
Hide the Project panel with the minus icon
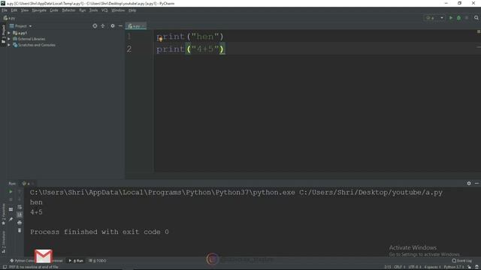click(x=120, y=26)
